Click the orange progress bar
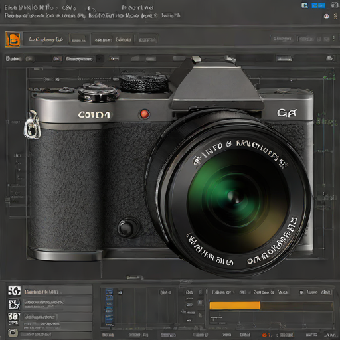The width and height of the screenshot is (340, 340). coord(235,305)
